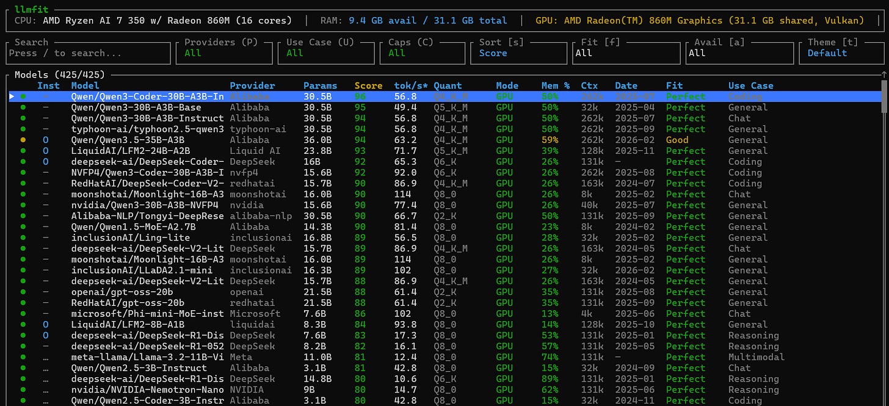The image size is (889, 406).
Task: Click the Models (425/425) panel title
Action: (x=60, y=74)
